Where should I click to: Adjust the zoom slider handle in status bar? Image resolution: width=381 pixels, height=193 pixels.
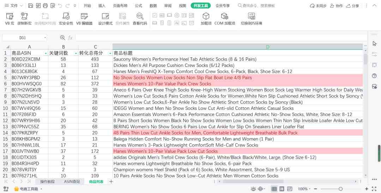point(341,189)
